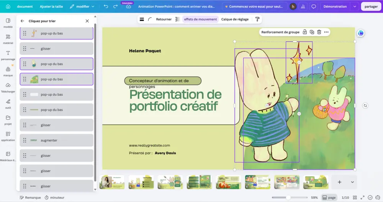The height and width of the screenshot is (202, 383).
Task: Delete the selected group via trash icon
Action: coord(319,32)
